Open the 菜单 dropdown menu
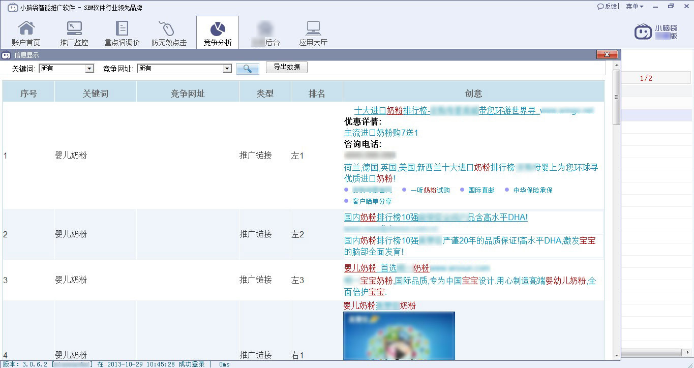 click(x=635, y=6)
